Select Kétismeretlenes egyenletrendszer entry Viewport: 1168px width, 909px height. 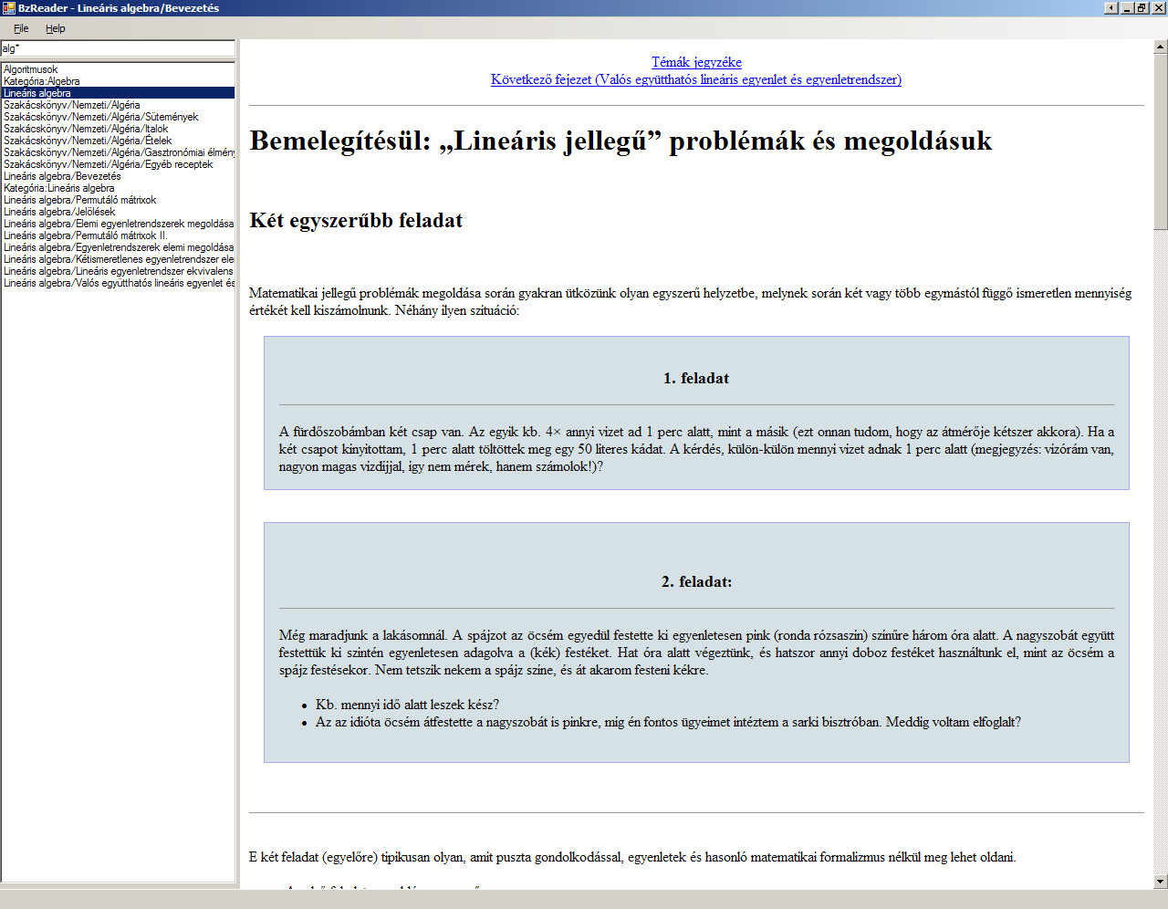pos(119,259)
